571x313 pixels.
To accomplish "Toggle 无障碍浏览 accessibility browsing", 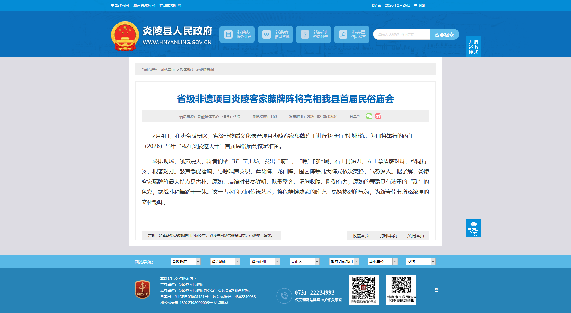I will (473, 228).
